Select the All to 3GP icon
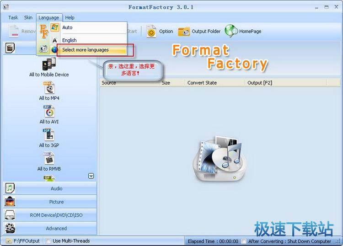Viewport: 343px width, 246px height. 49,135
